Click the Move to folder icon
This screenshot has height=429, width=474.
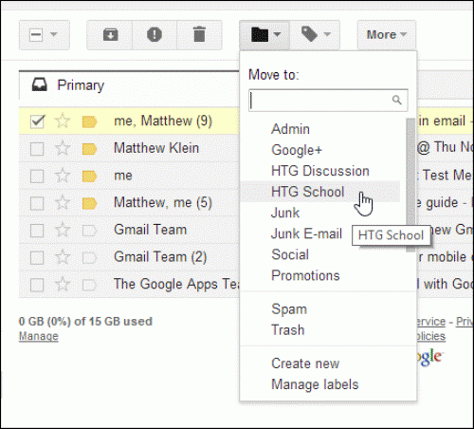coord(260,35)
